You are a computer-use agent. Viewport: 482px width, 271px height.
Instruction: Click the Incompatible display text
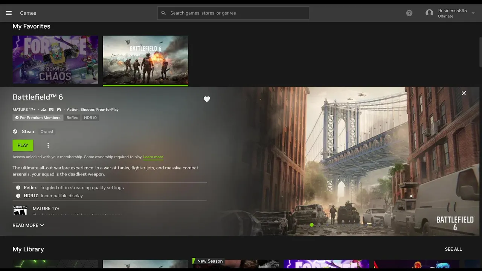coord(62,196)
